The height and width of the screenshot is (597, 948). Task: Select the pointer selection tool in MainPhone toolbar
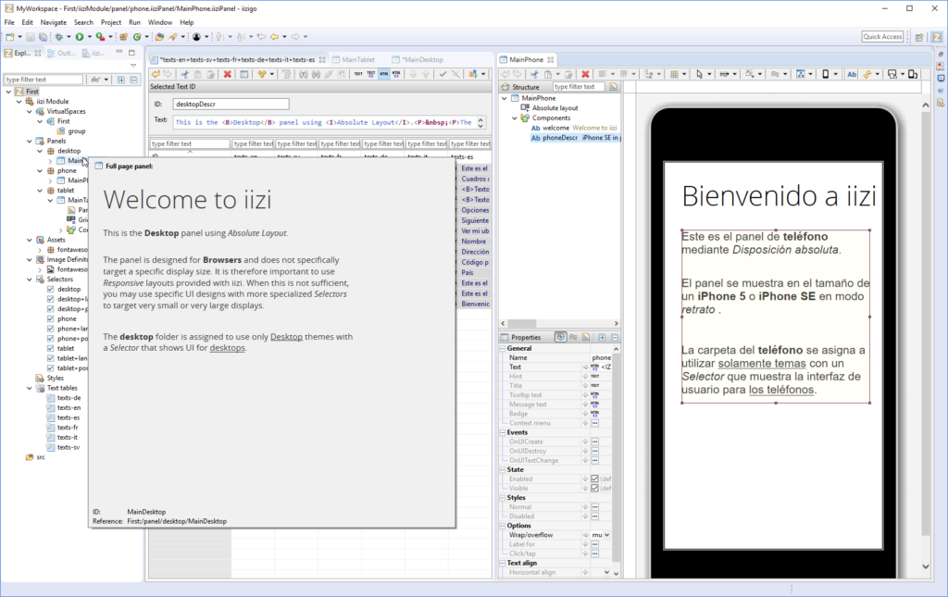[700, 74]
